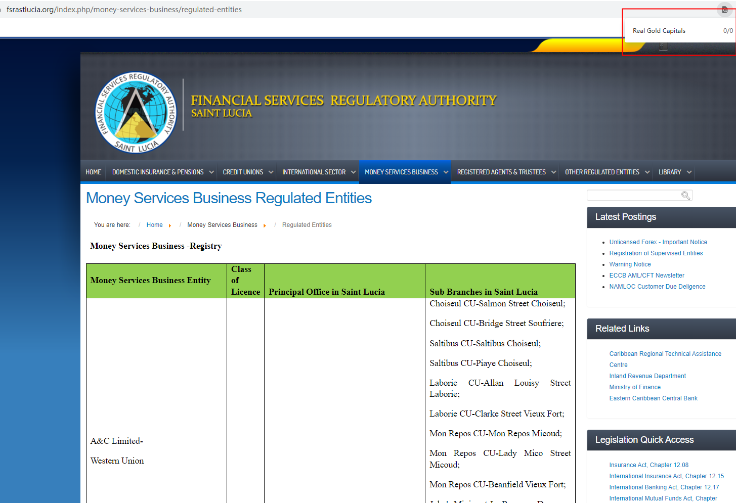736x503 pixels.
Task: Open Other Regulated Entities menu
Action: click(x=602, y=172)
